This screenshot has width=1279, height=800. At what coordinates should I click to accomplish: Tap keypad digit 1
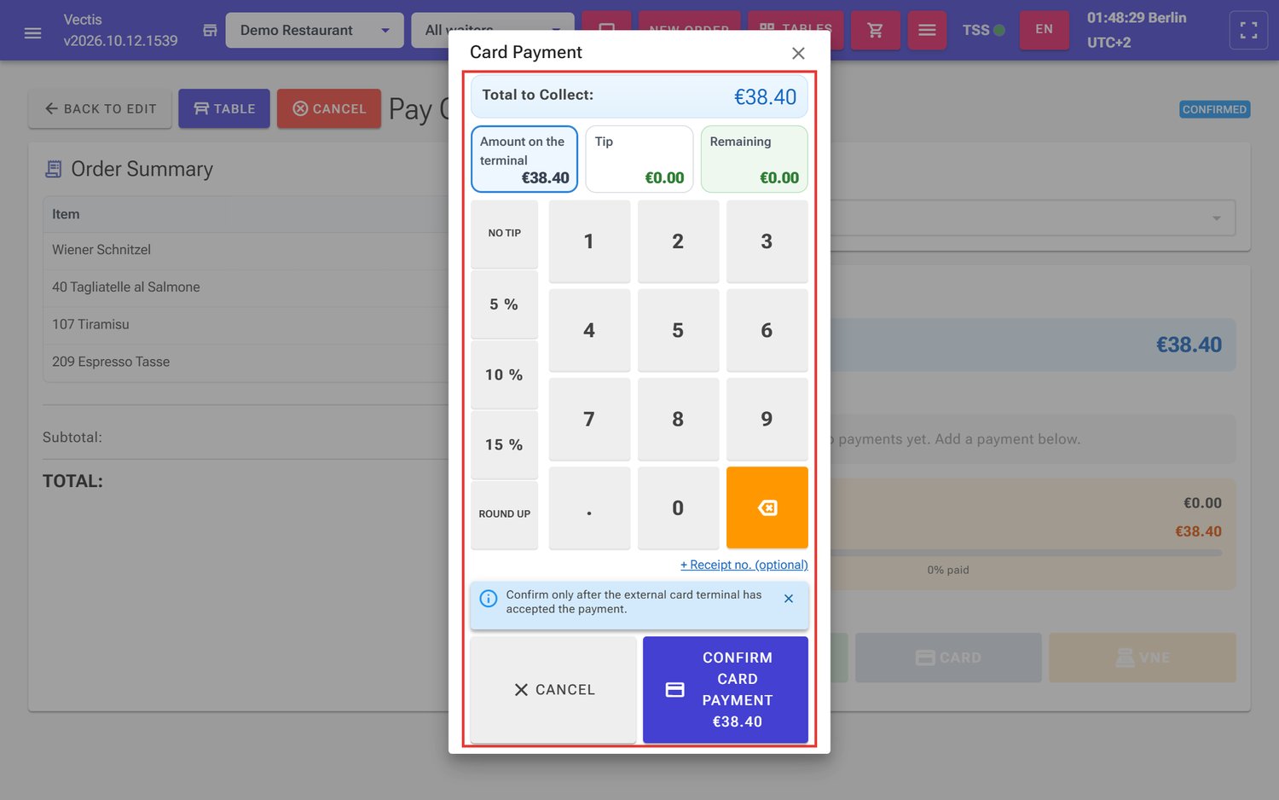589,241
